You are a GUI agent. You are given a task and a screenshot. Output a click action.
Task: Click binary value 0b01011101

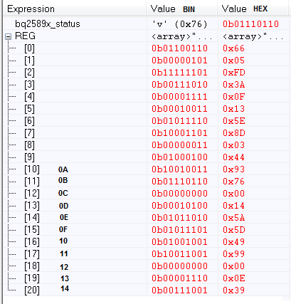coord(180,230)
